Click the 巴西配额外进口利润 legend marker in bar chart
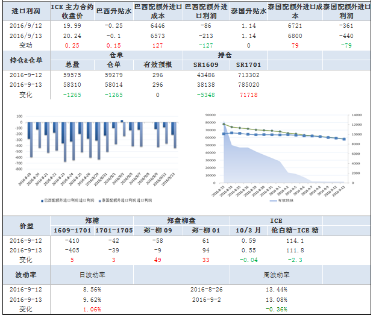The width and height of the screenshot is (373, 315). click(42, 199)
